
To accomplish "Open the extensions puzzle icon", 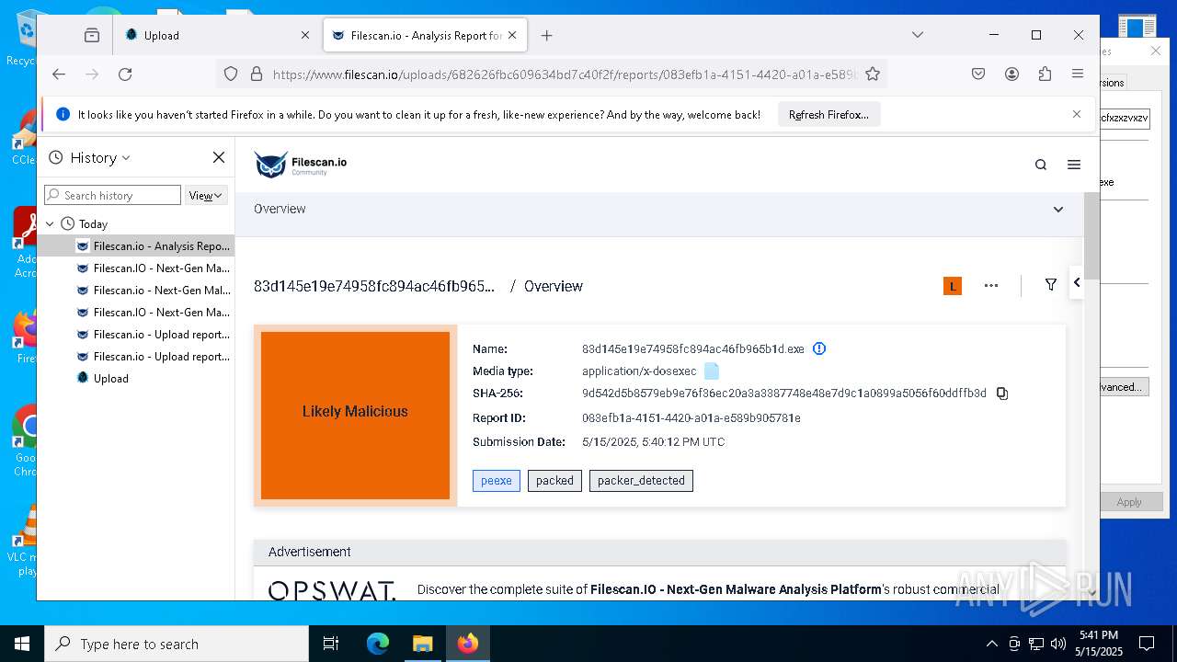I will (x=1045, y=74).
